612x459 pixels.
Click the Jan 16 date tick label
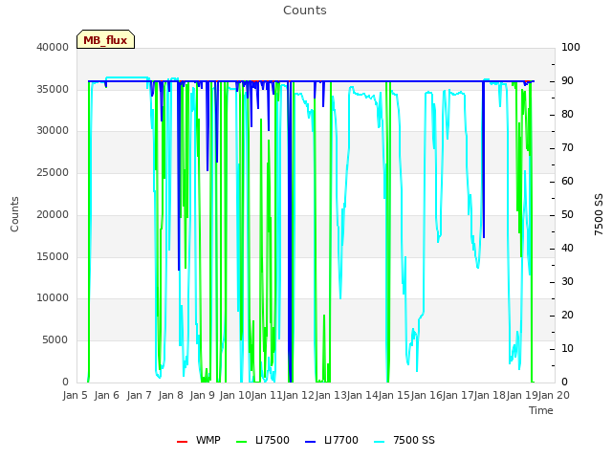click(x=426, y=395)
